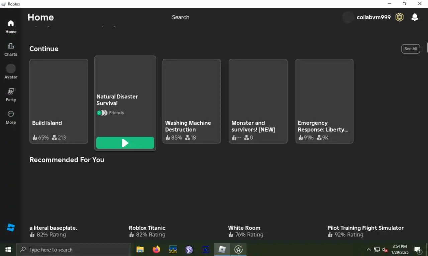
Task: Click See All for the Continue section
Action: pyautogui.click(x=411, y=49)
